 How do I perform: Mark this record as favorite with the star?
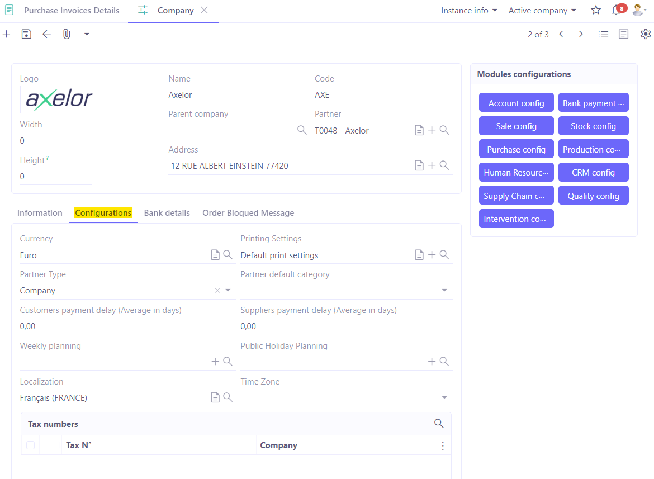coord(595,10)
